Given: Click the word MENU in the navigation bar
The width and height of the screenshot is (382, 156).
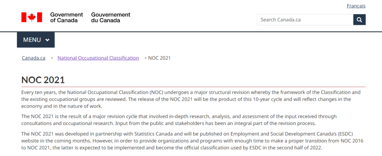Looking at the screenshot, I should (32, 40).
